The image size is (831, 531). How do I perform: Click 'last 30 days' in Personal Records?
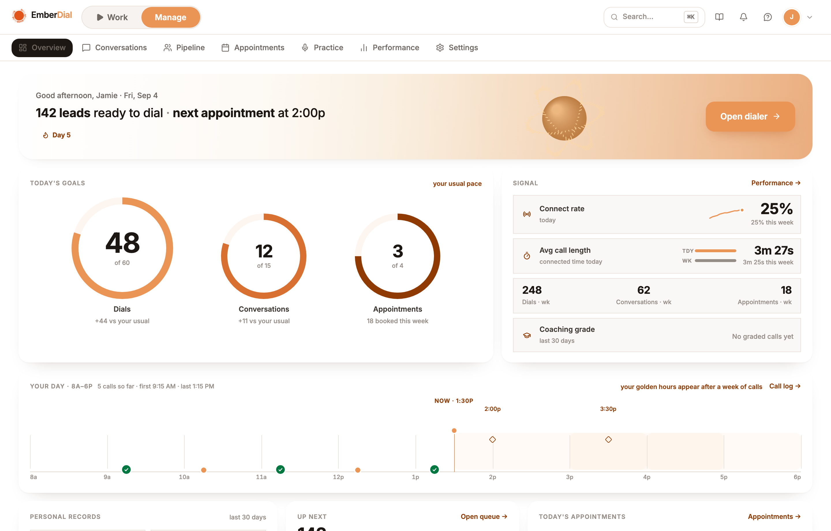coord(248,517)
